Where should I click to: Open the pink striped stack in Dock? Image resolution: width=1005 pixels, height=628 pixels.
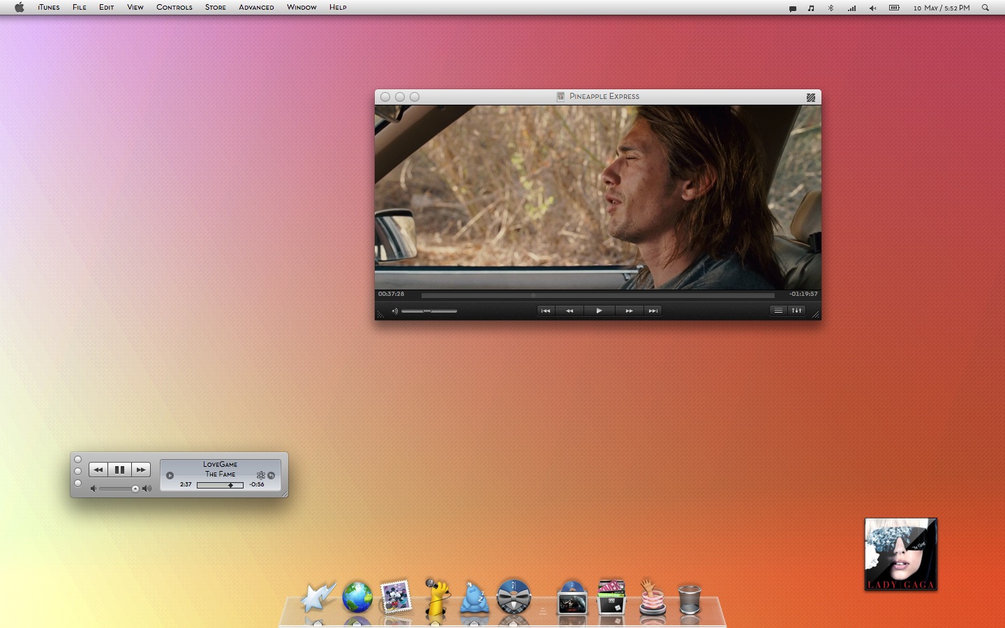point(612,597)
